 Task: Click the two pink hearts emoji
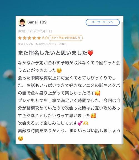pos(80,123)
